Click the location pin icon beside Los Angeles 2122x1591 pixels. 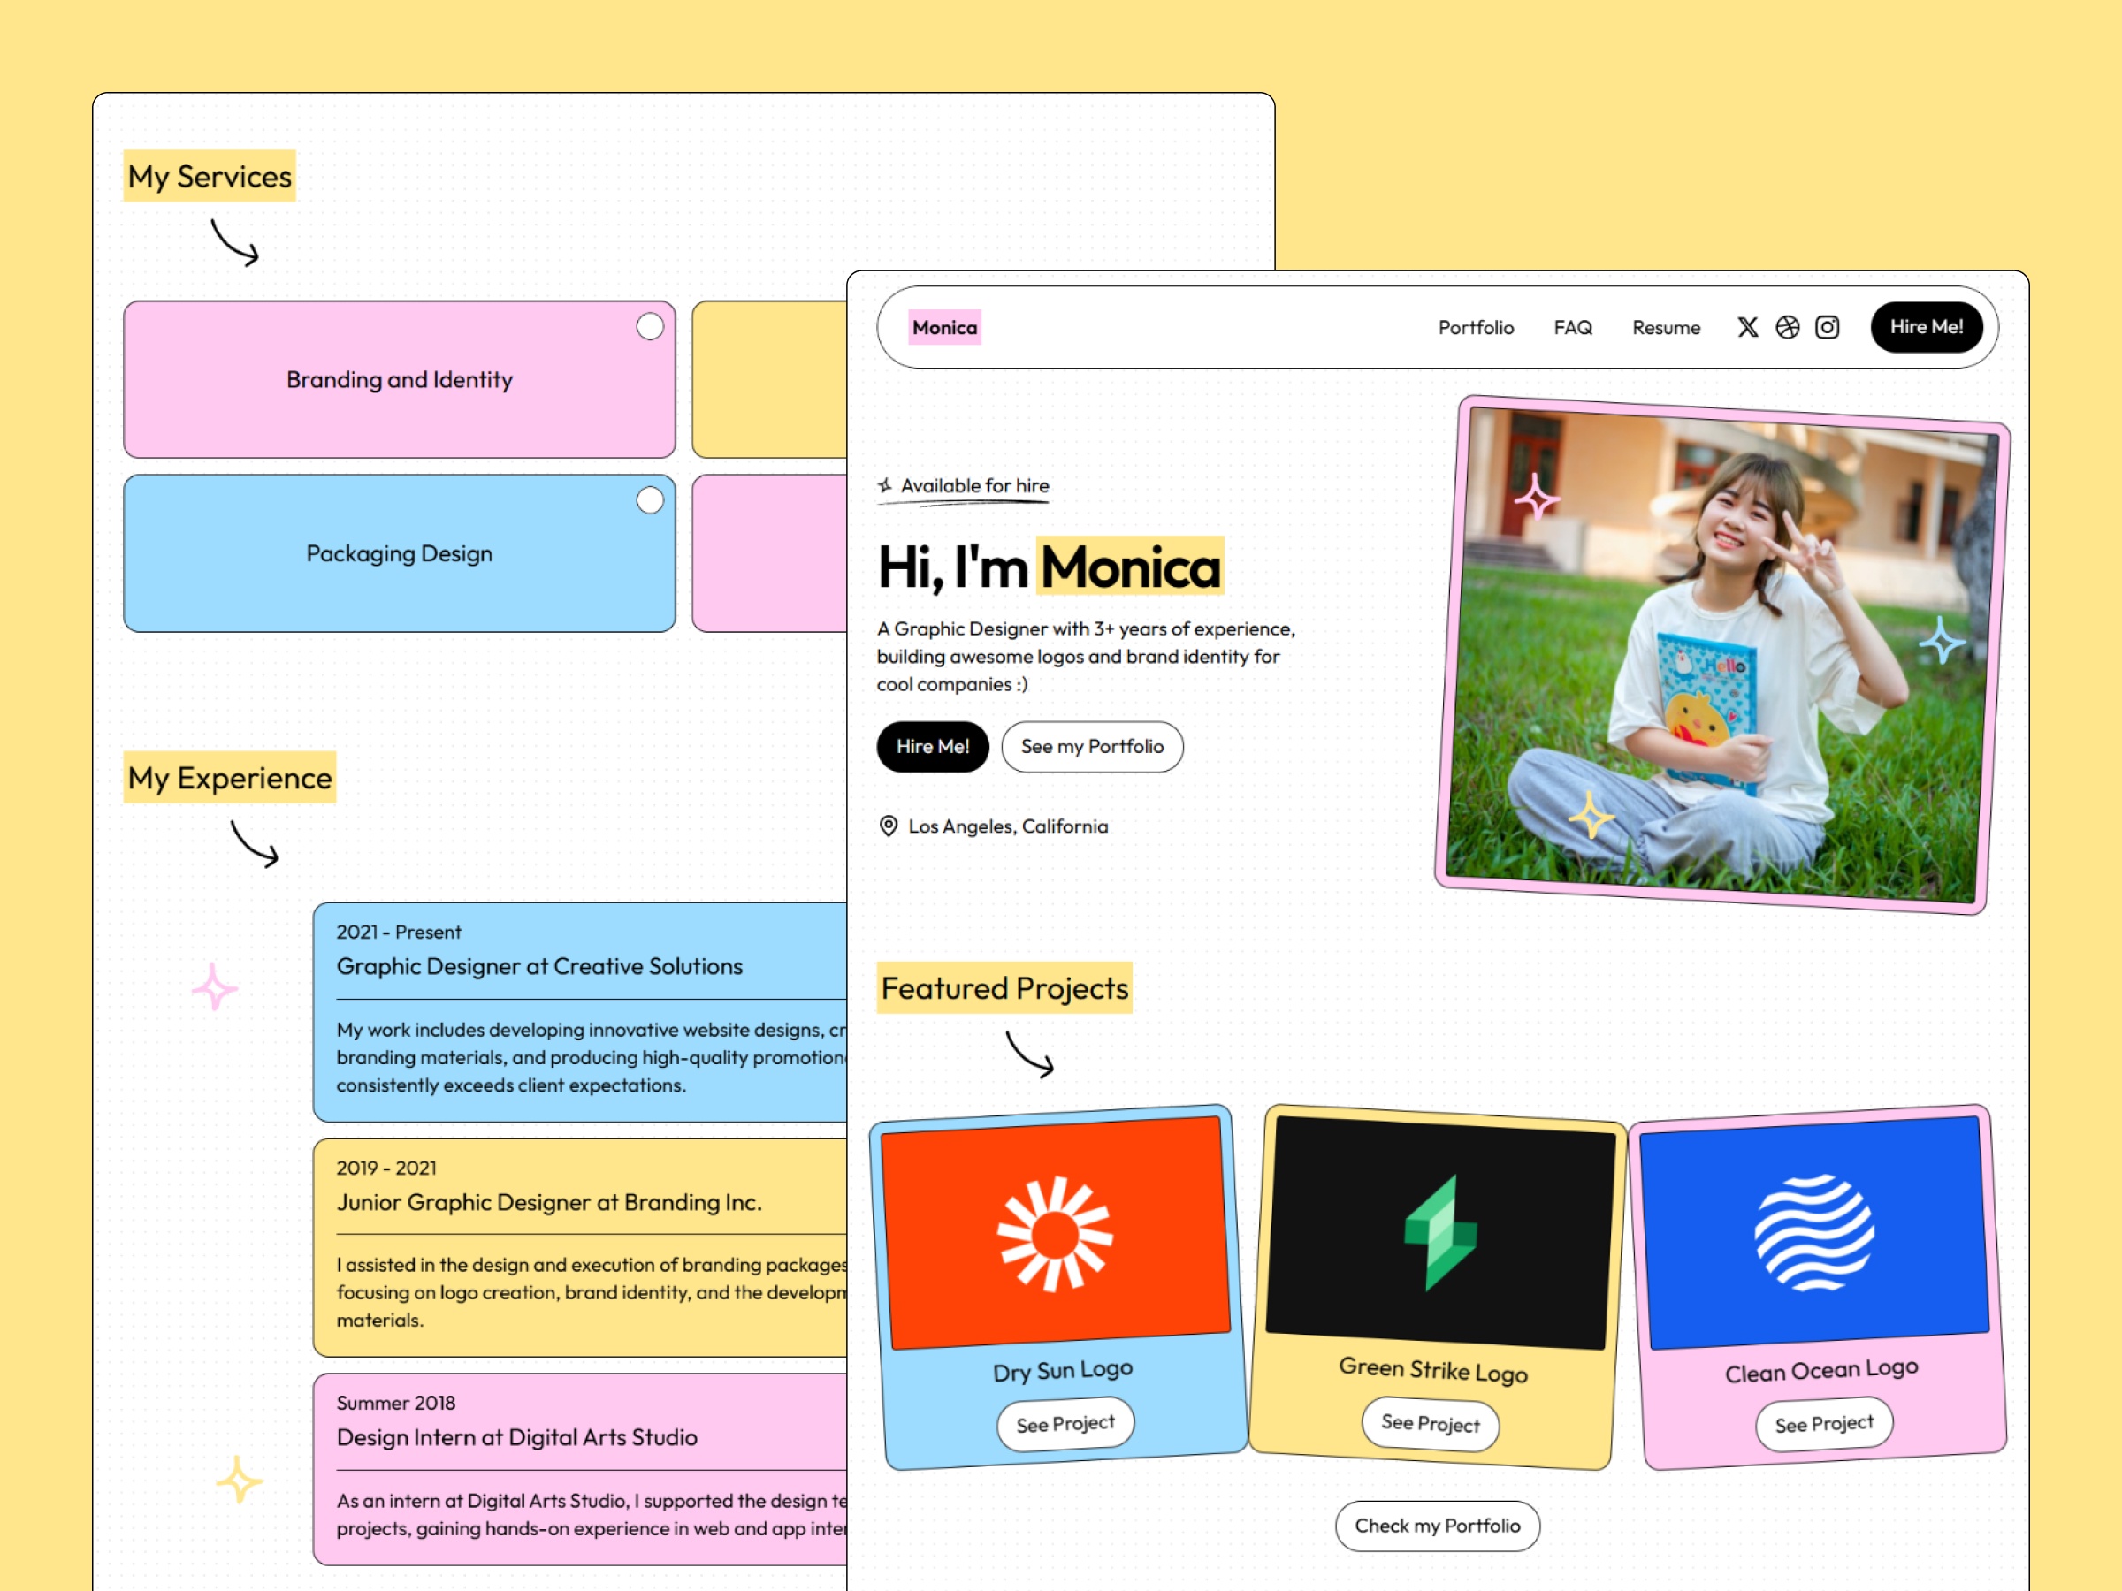tap(889, 826)
